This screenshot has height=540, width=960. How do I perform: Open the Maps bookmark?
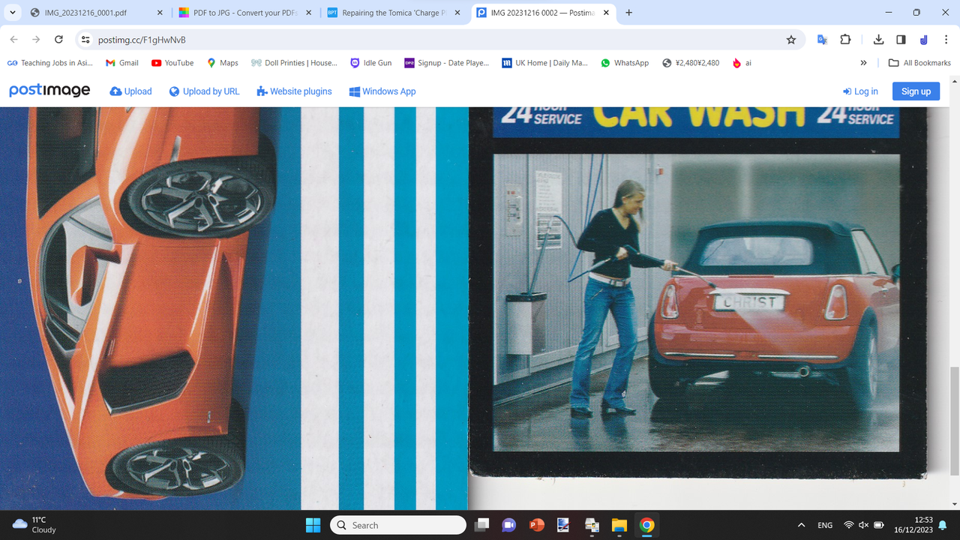[x=222, y=63]
